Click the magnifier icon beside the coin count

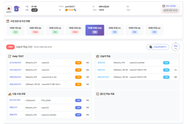click(x=75, y=10)
